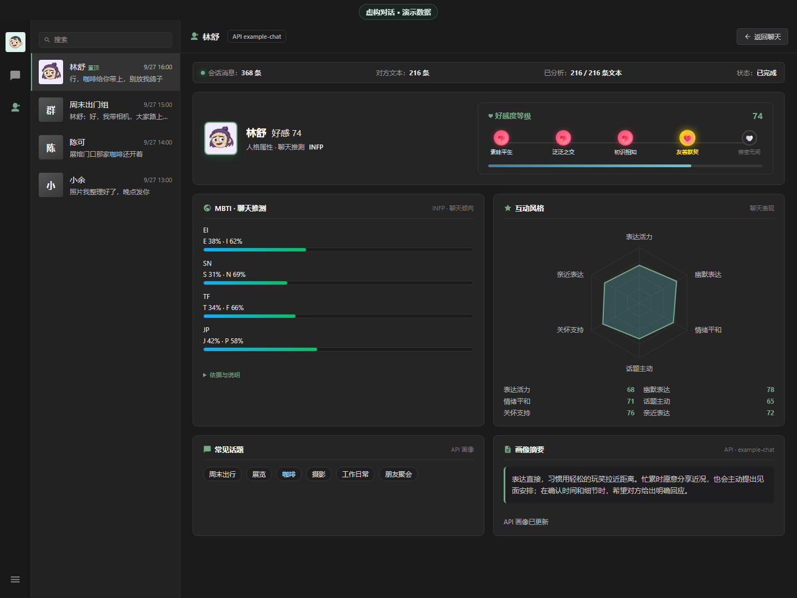
Task: Select the 初识相知 heart level icon
Action: (625, 138)
